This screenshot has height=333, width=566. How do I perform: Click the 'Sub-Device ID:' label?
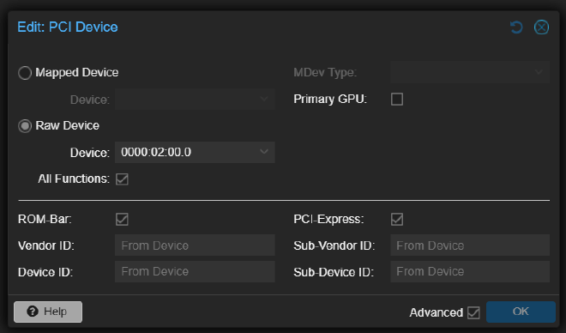pyautogui.click(x=334, y=272)
